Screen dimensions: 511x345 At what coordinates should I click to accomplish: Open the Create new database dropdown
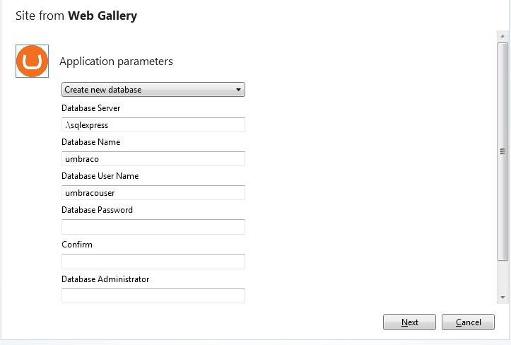(x=153, y=89)
